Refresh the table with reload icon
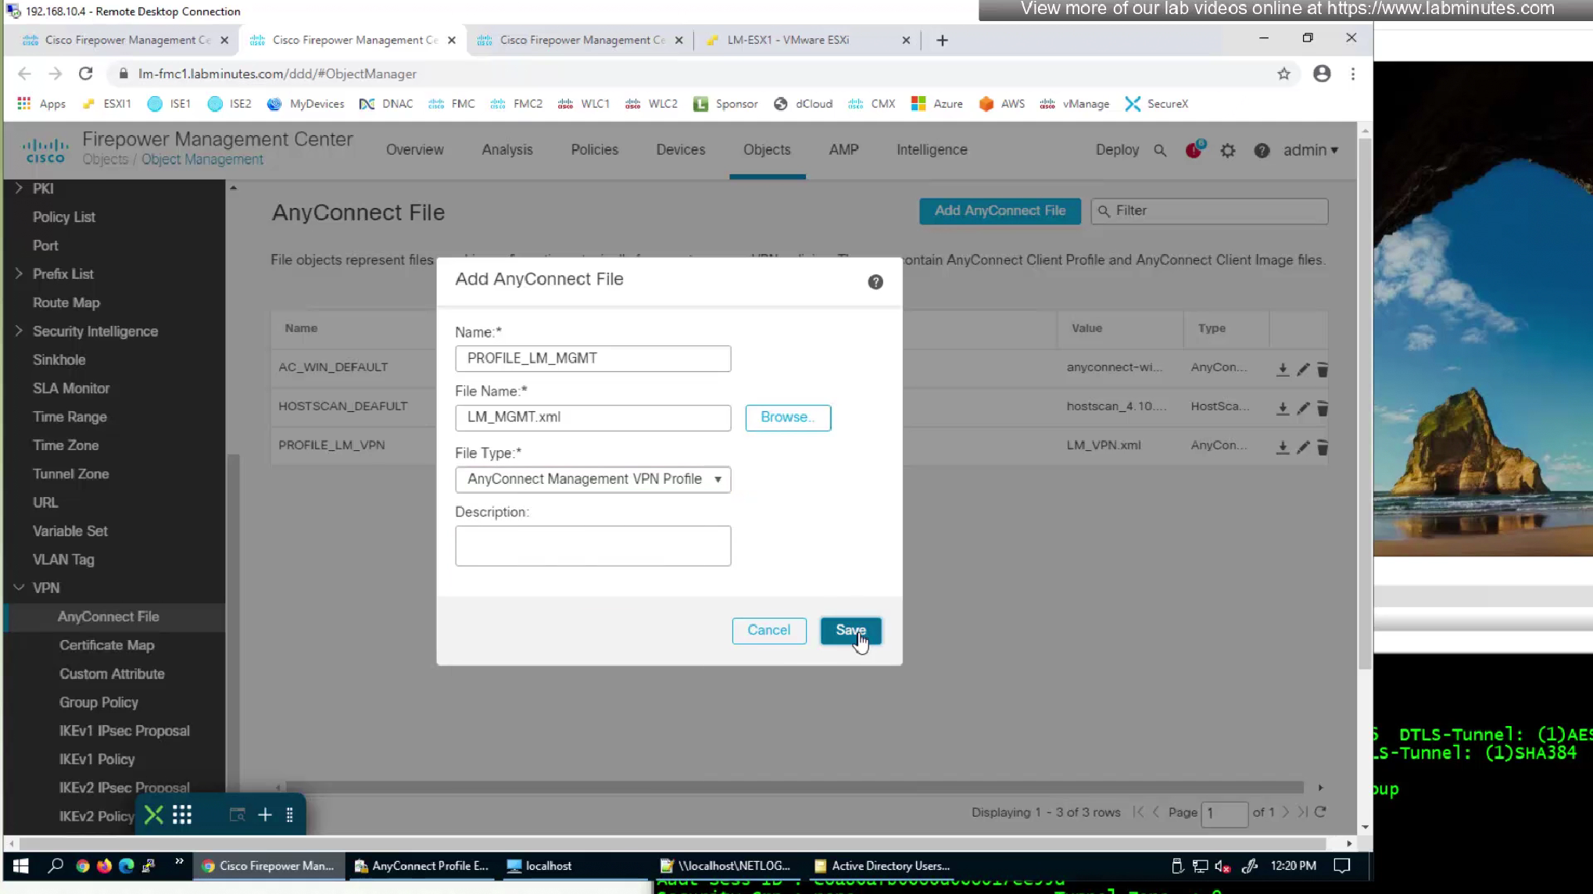The width and height of the screenshot is (1593, 894). click(x=1320, y=812)
